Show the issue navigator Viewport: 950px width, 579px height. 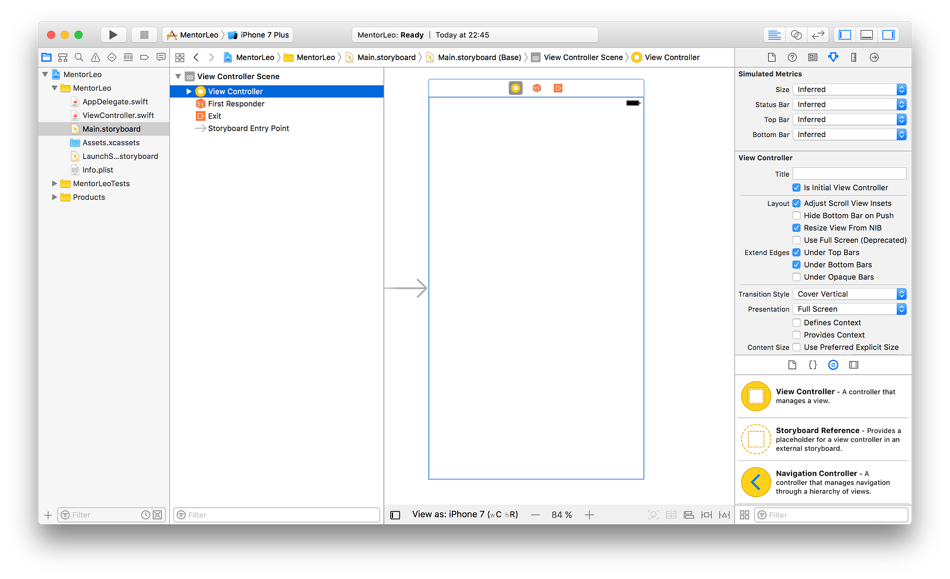96,58
